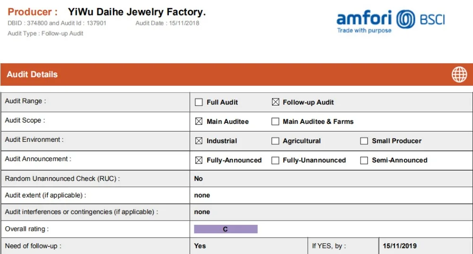Click the purple overall rating C bar
Viewport: 473px width, 254px height.
coord(226,229)
